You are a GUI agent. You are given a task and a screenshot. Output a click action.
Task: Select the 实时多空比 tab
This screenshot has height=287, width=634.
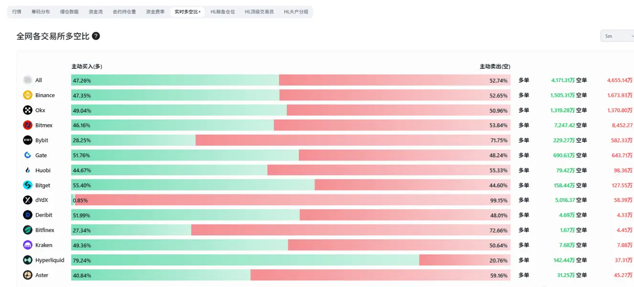[x=187, y=12]
